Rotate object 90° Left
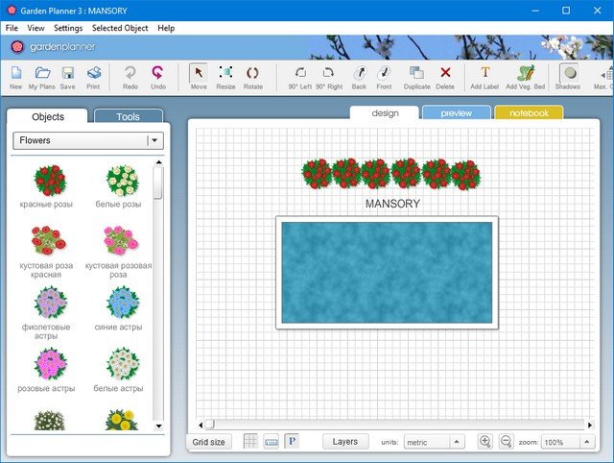614x463 pixels. pyautogui.click(x=300, y=78)
